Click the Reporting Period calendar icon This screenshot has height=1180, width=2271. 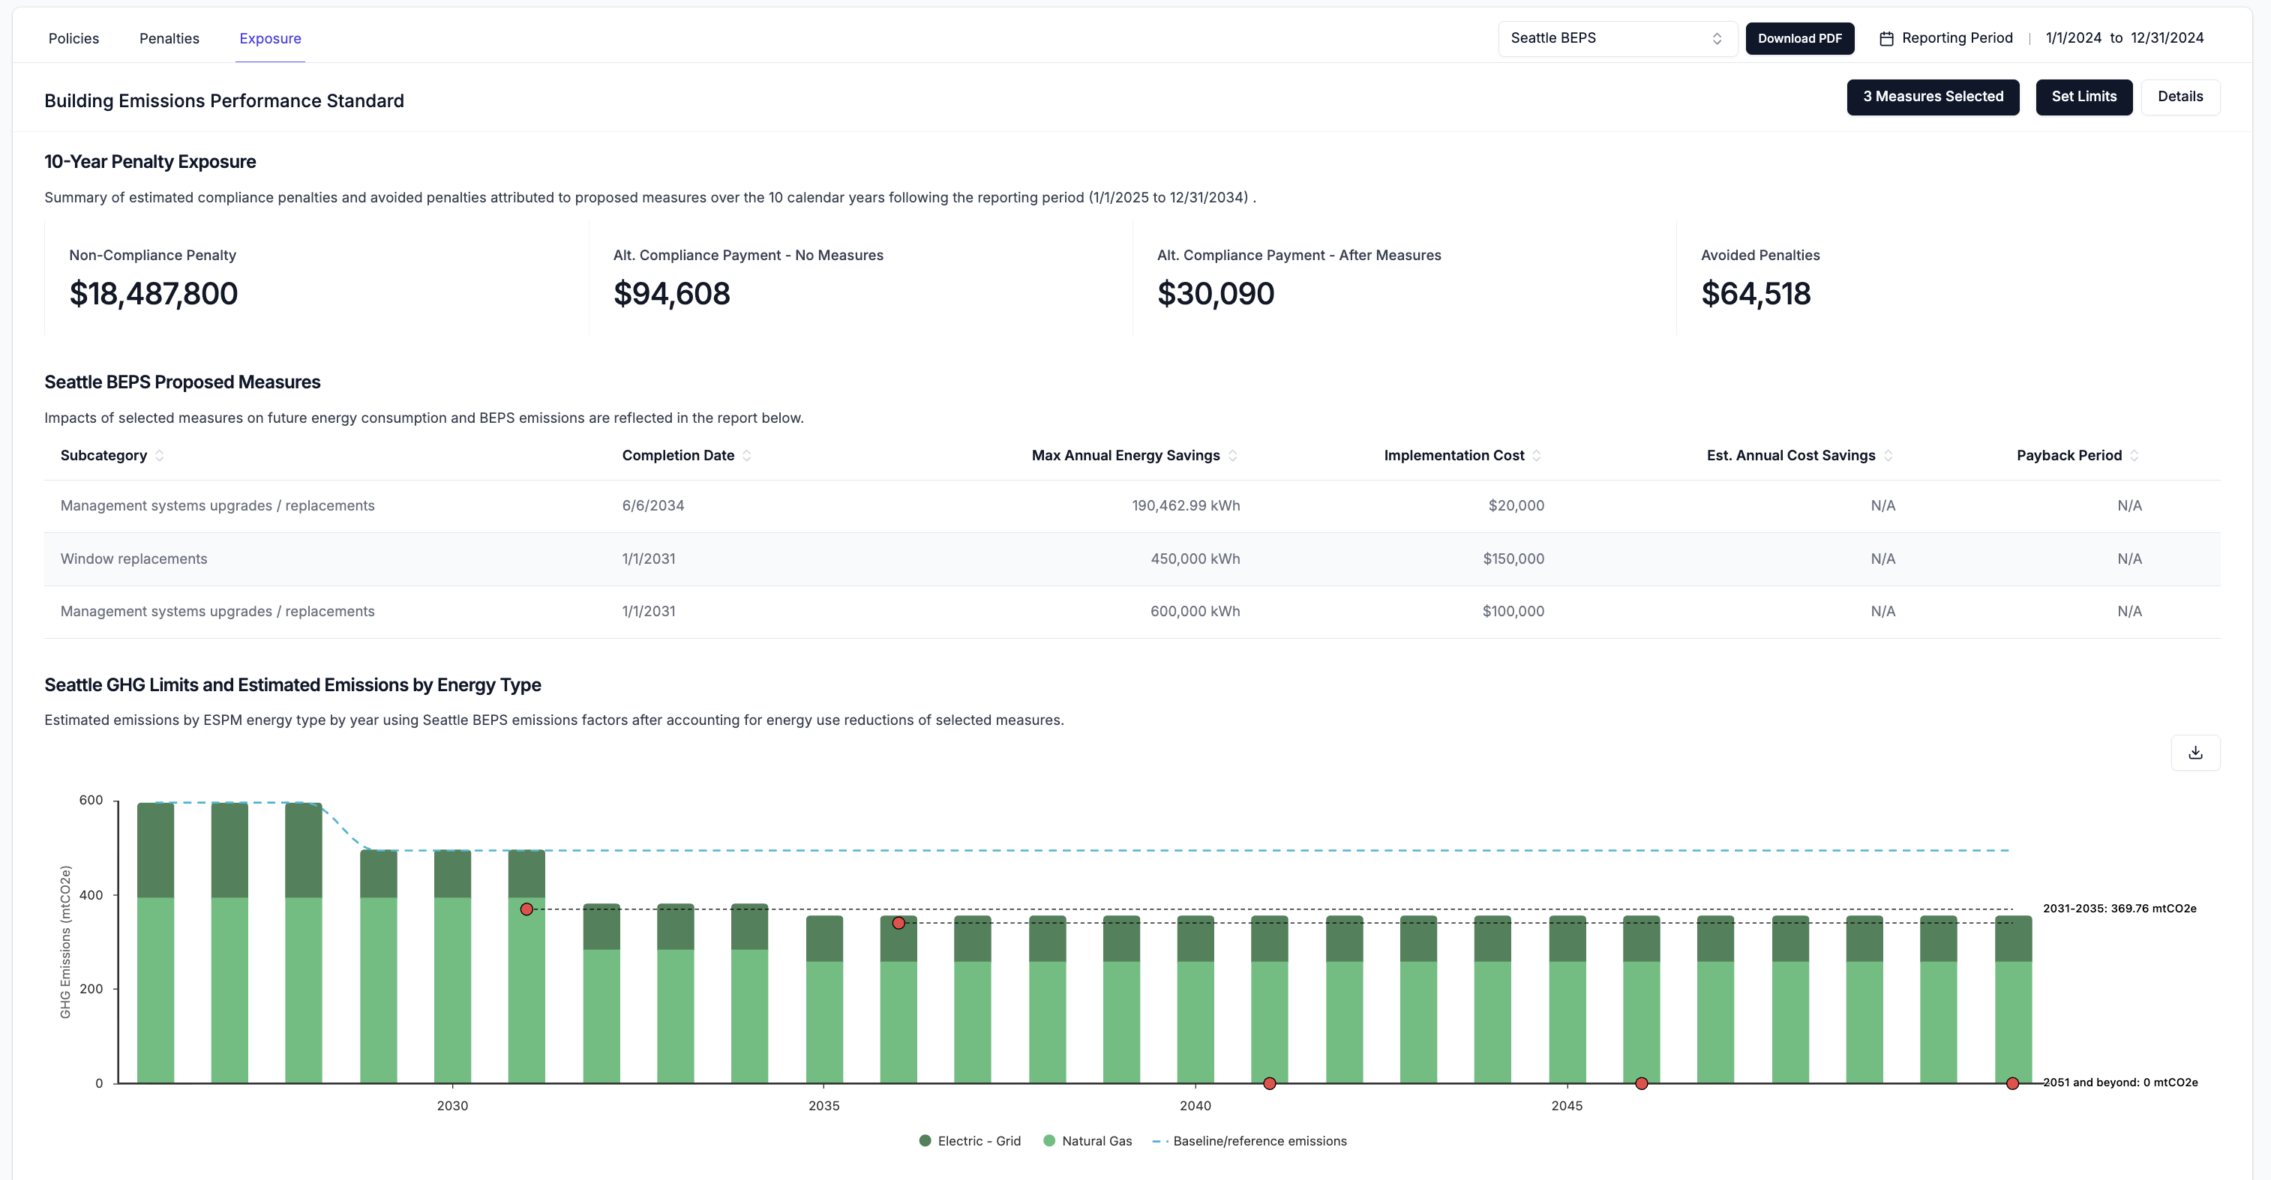point(1885,39)
